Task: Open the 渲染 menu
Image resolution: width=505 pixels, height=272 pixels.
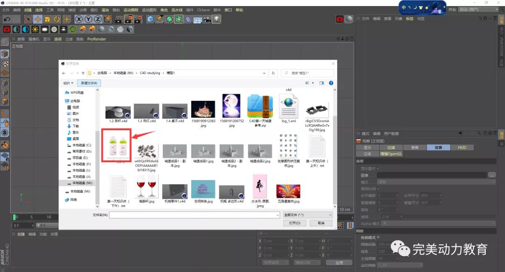Action: (x=105, y=10)
